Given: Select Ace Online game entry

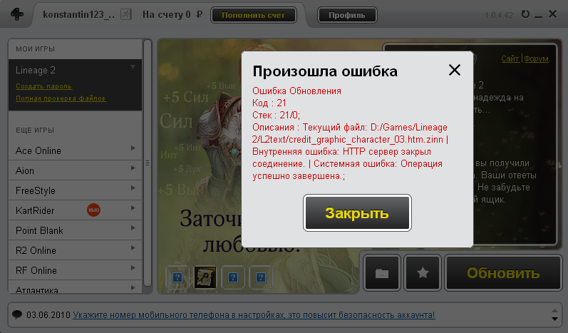Looking at the screenshot, I should pos(75,150).
